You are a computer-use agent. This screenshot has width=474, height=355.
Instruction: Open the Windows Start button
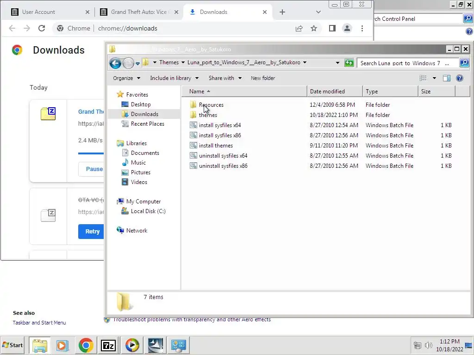coord(12,345)
